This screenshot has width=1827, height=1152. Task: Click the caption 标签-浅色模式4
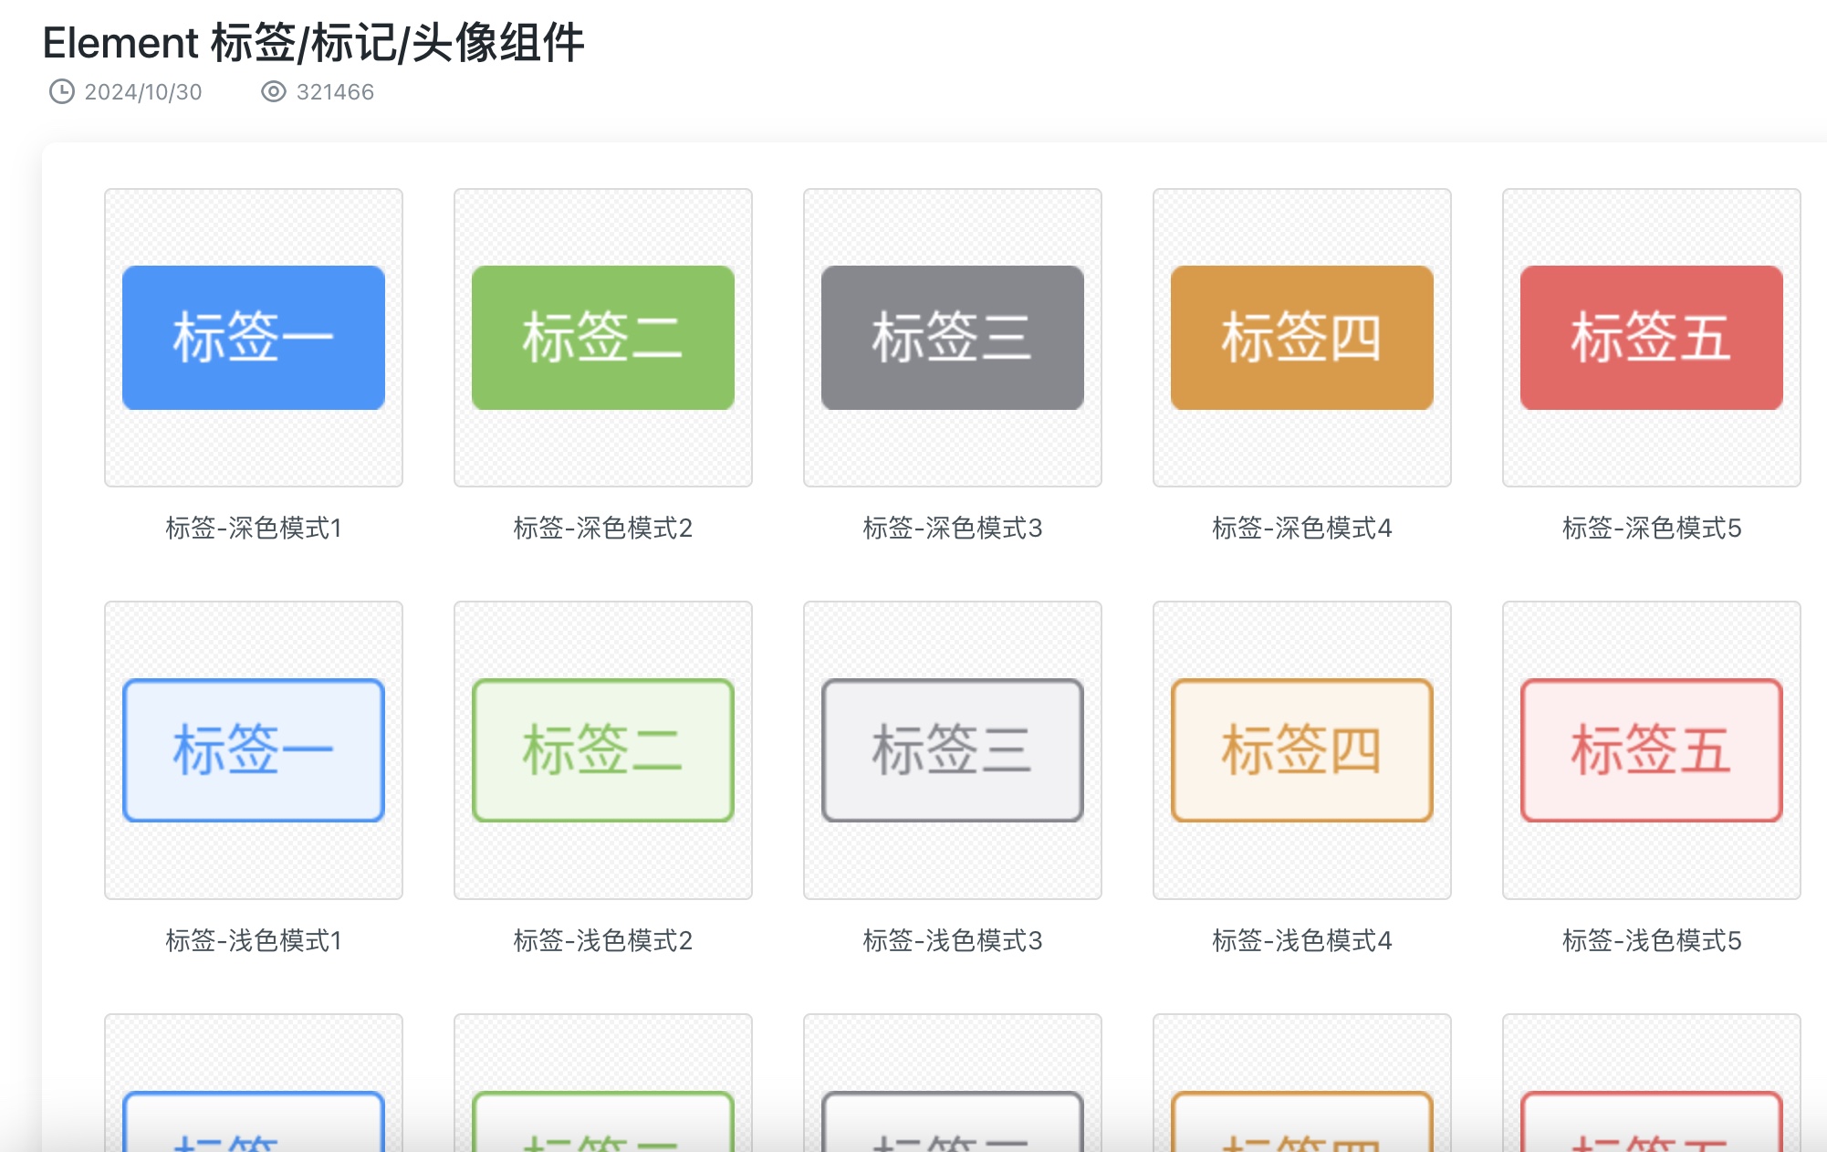pyautogui.click(x=1302, y=940)
